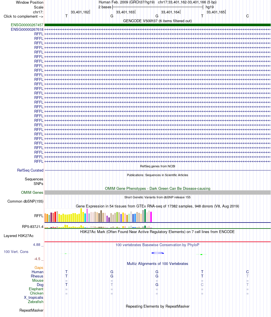
Task: Click the orange Gaps label
Action: click(39, 268)
